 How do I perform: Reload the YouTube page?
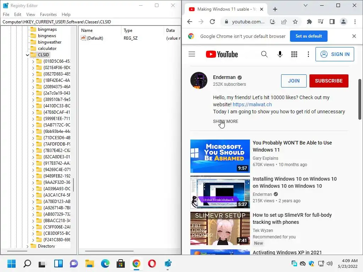[x=212, y=22]
